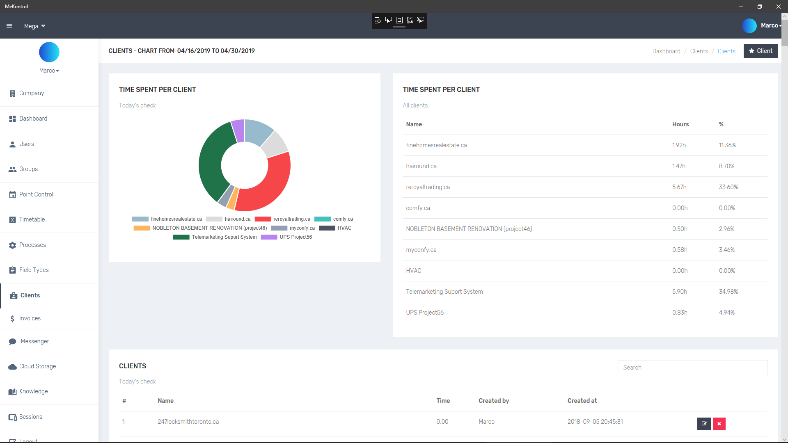
Task: Open the Marco user menu in top right
Action: point(770,25)
